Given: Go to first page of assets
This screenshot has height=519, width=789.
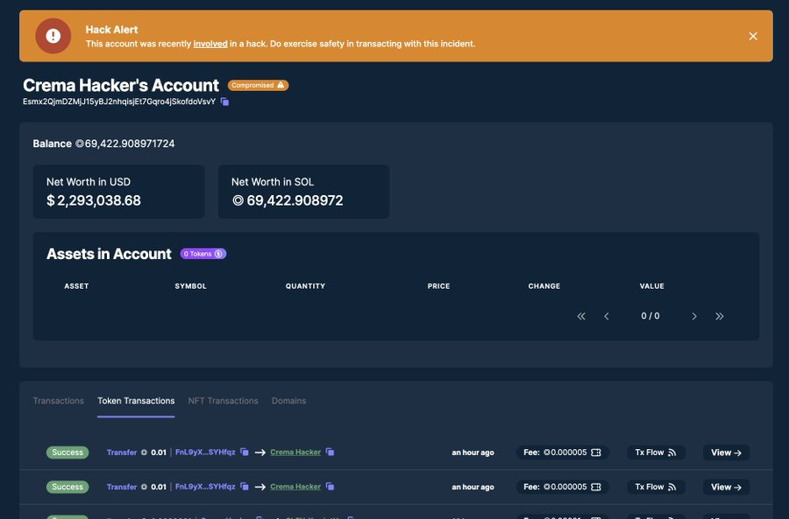Looking at the screenshot, I should pos(581,316).
